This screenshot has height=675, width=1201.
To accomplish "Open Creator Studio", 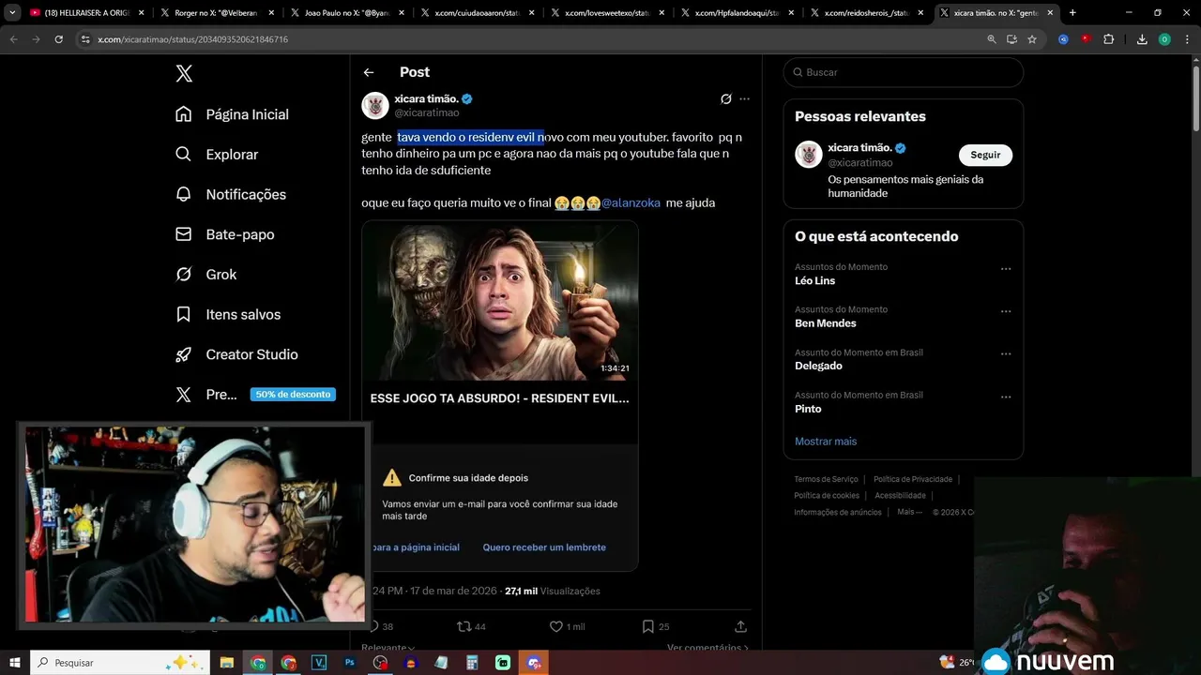I will point(236,354).
